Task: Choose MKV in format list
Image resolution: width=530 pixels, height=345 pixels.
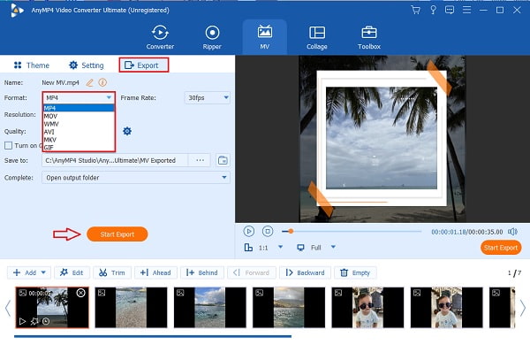Action: pos(79,140)
